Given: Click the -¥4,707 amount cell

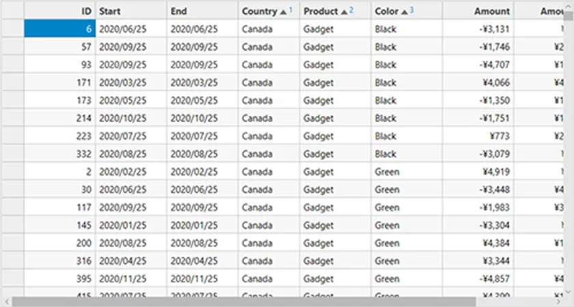Looking at the screenshot, I should (x=478, y=65).
